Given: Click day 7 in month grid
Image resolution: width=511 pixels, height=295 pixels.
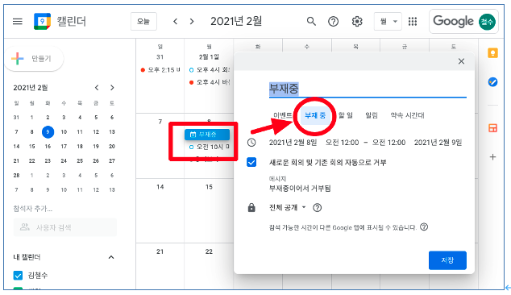Looking at the screenshot, I should point(160,122).
